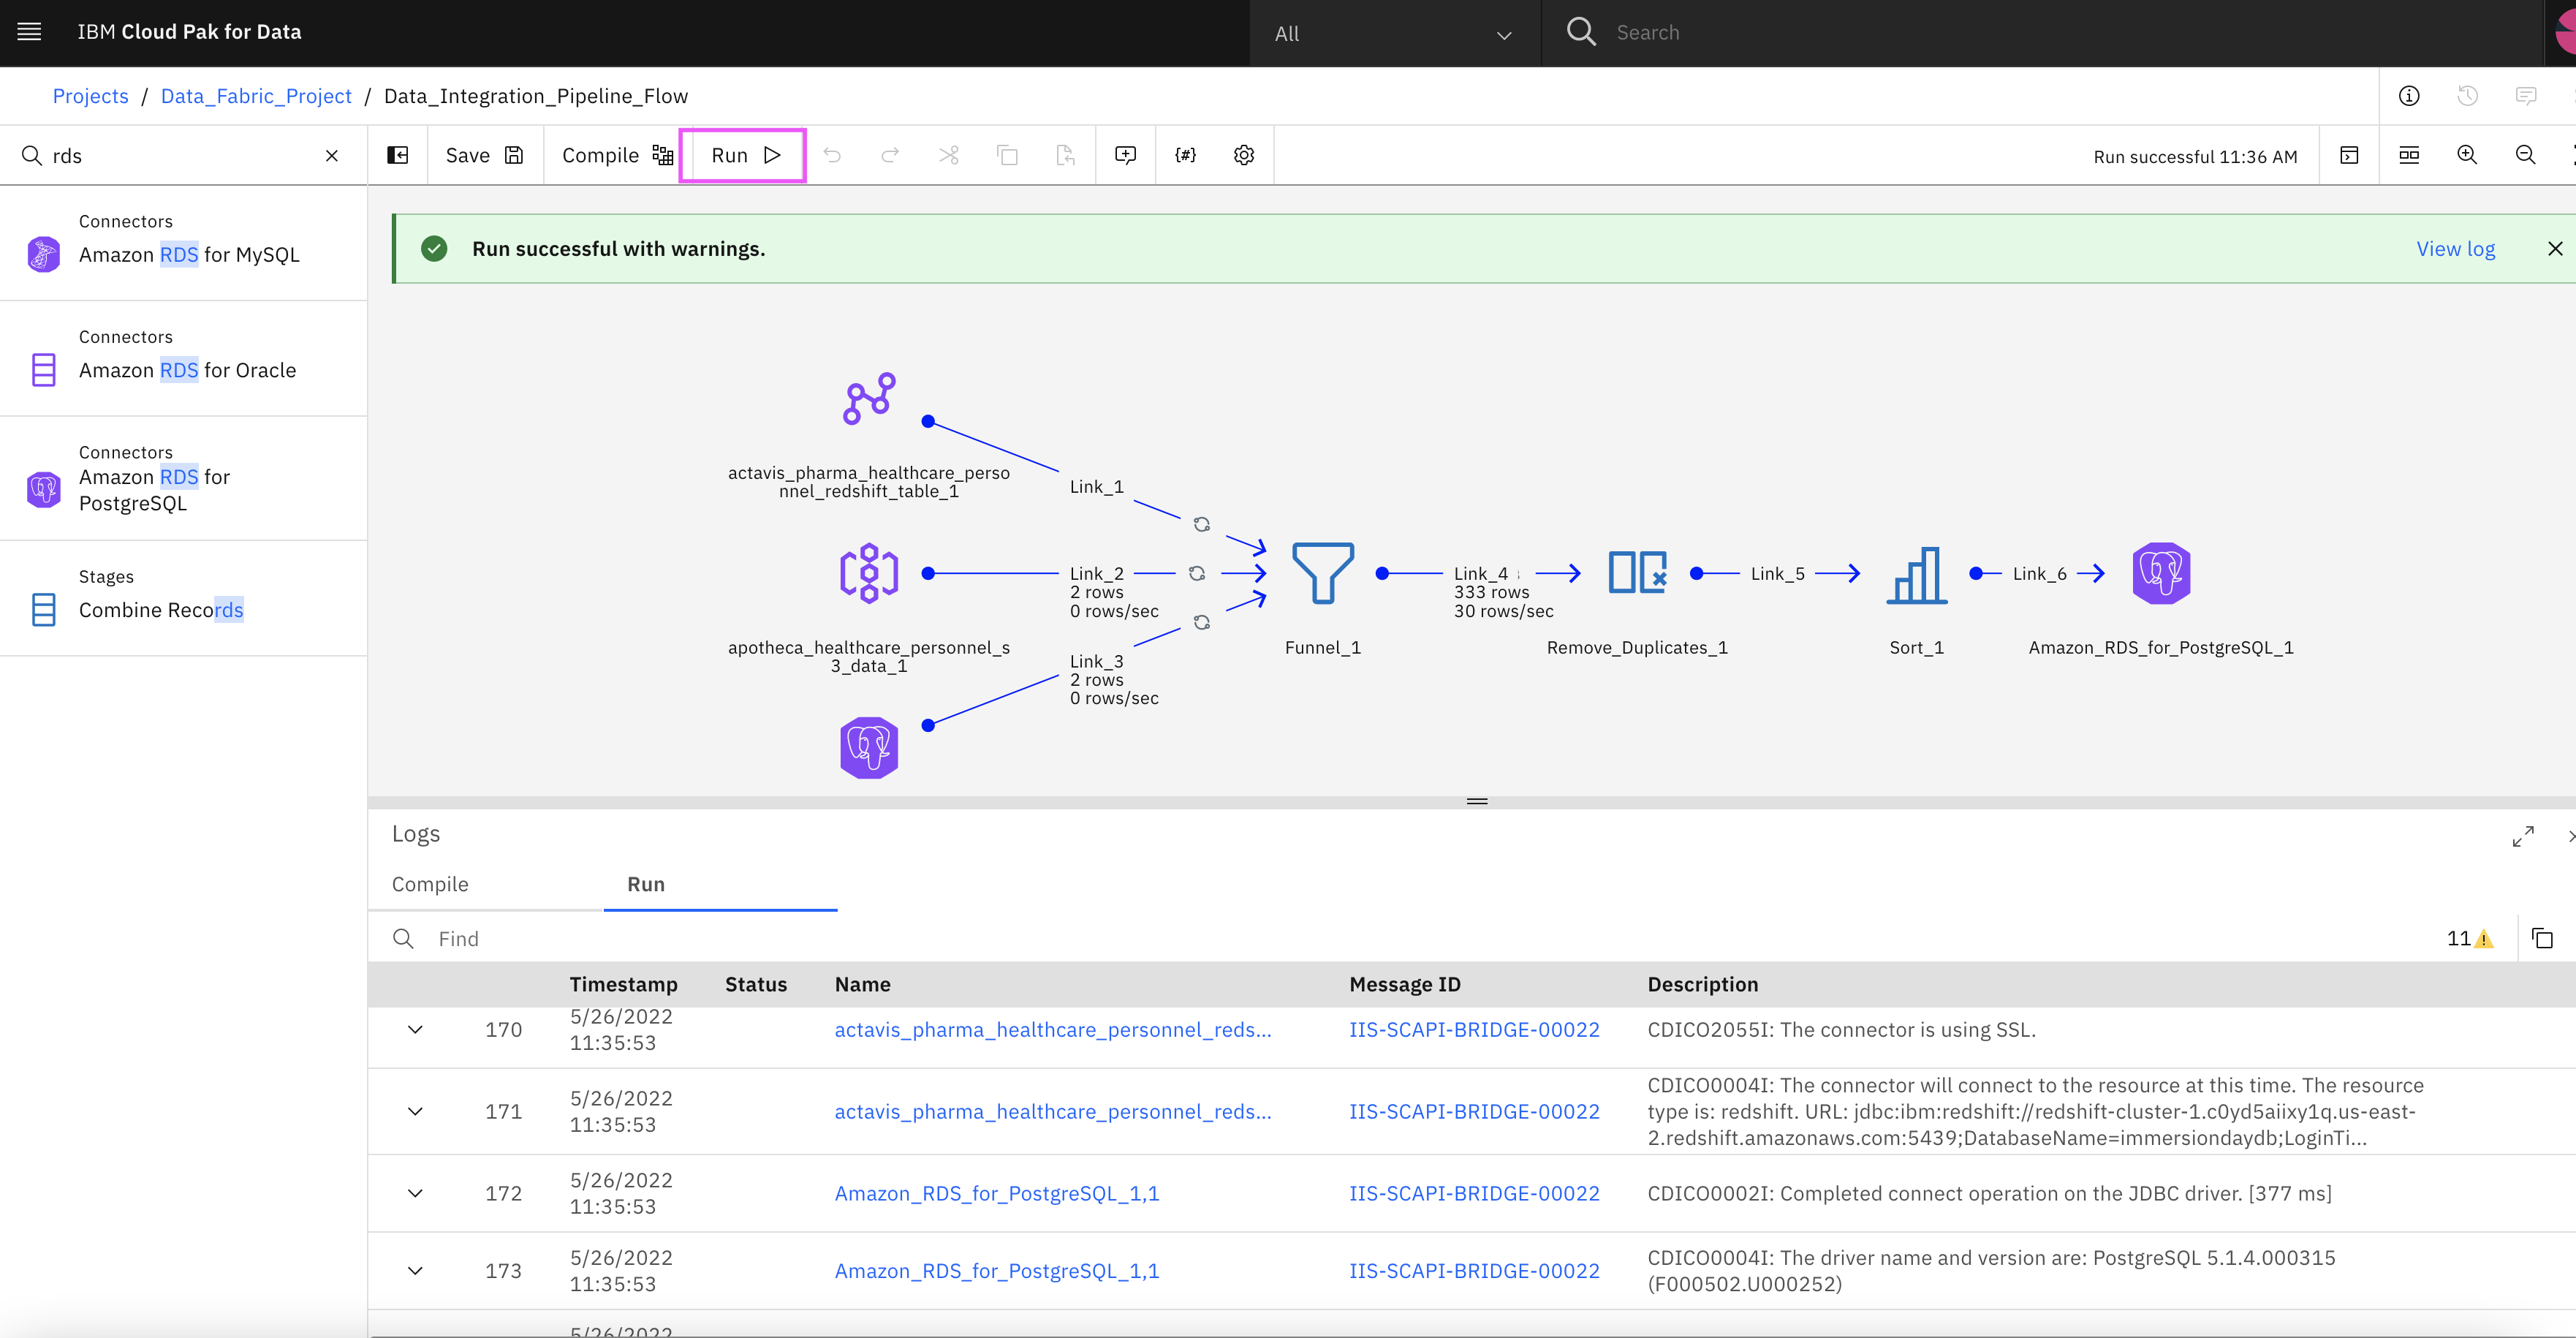This screenshot has height=1338, width=2576.
Task: Click the undo arrow icon
Action: 832,155
